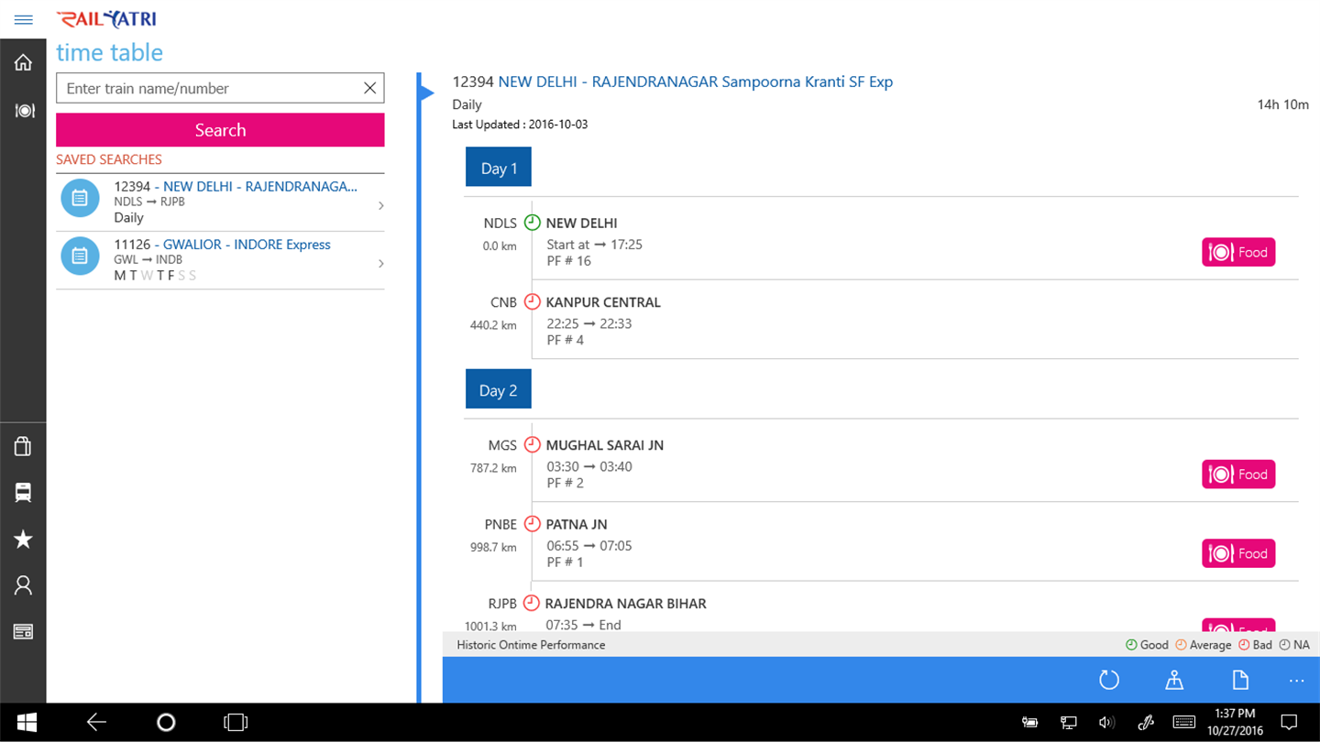Open the route map icon in bottom bar

point(1174,680)
